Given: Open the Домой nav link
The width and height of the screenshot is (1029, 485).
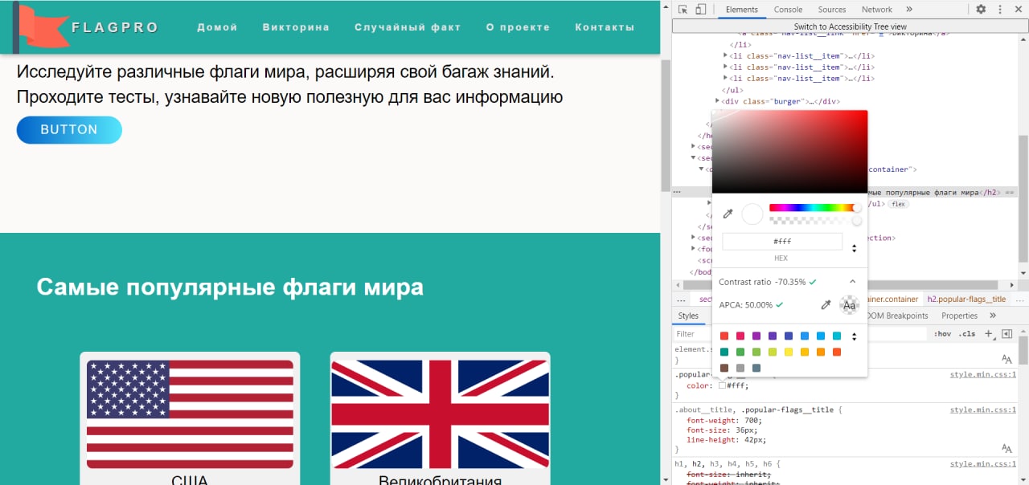Looking at the screenshot, I should 217,27.
